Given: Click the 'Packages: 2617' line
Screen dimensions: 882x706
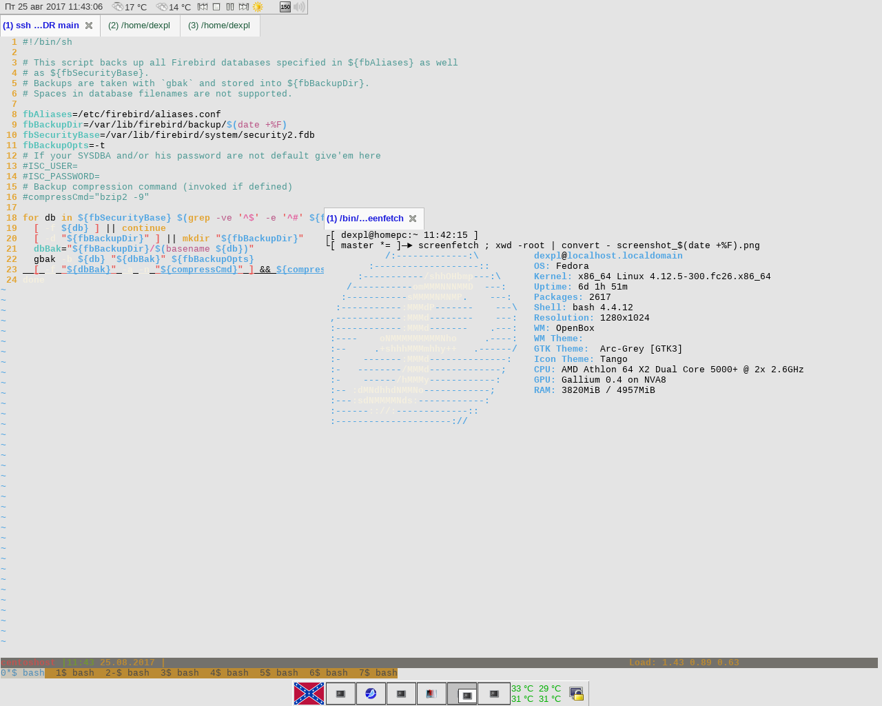Looking at the screenshot, I should point(573,297).
